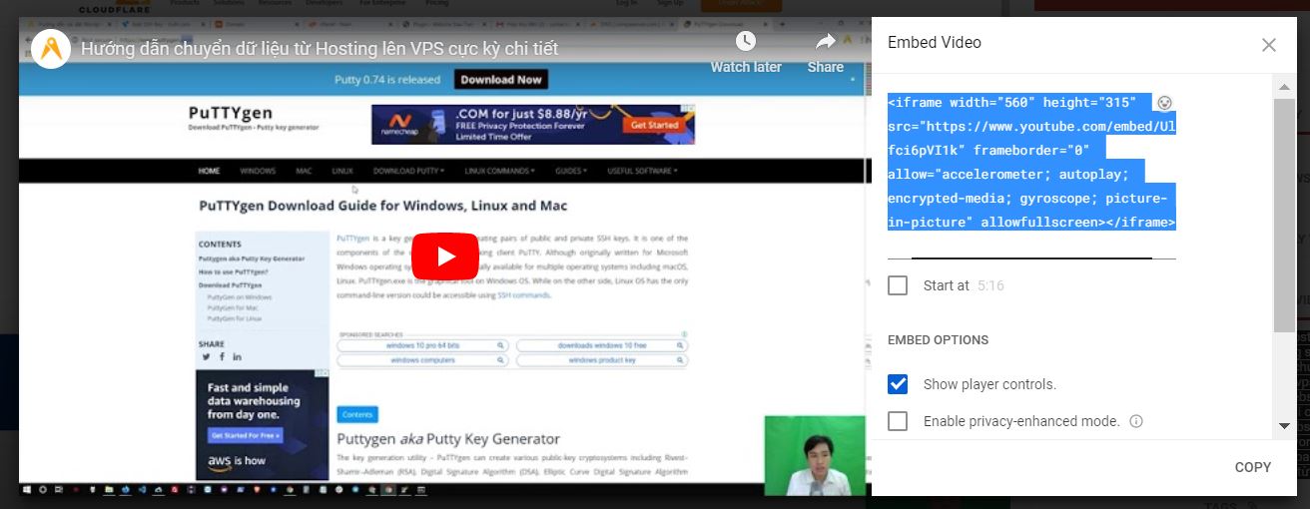
Task: Close the Embed Video dialog
Action: click(x=1268, y=44)
